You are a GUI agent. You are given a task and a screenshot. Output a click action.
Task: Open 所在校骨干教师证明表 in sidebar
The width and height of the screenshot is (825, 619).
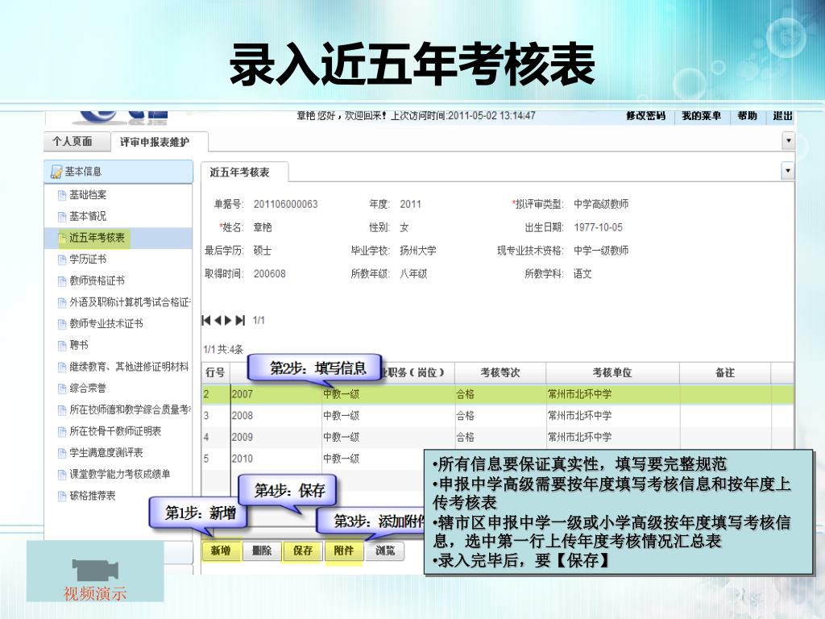pyautogui.click(x=115, y=432)
